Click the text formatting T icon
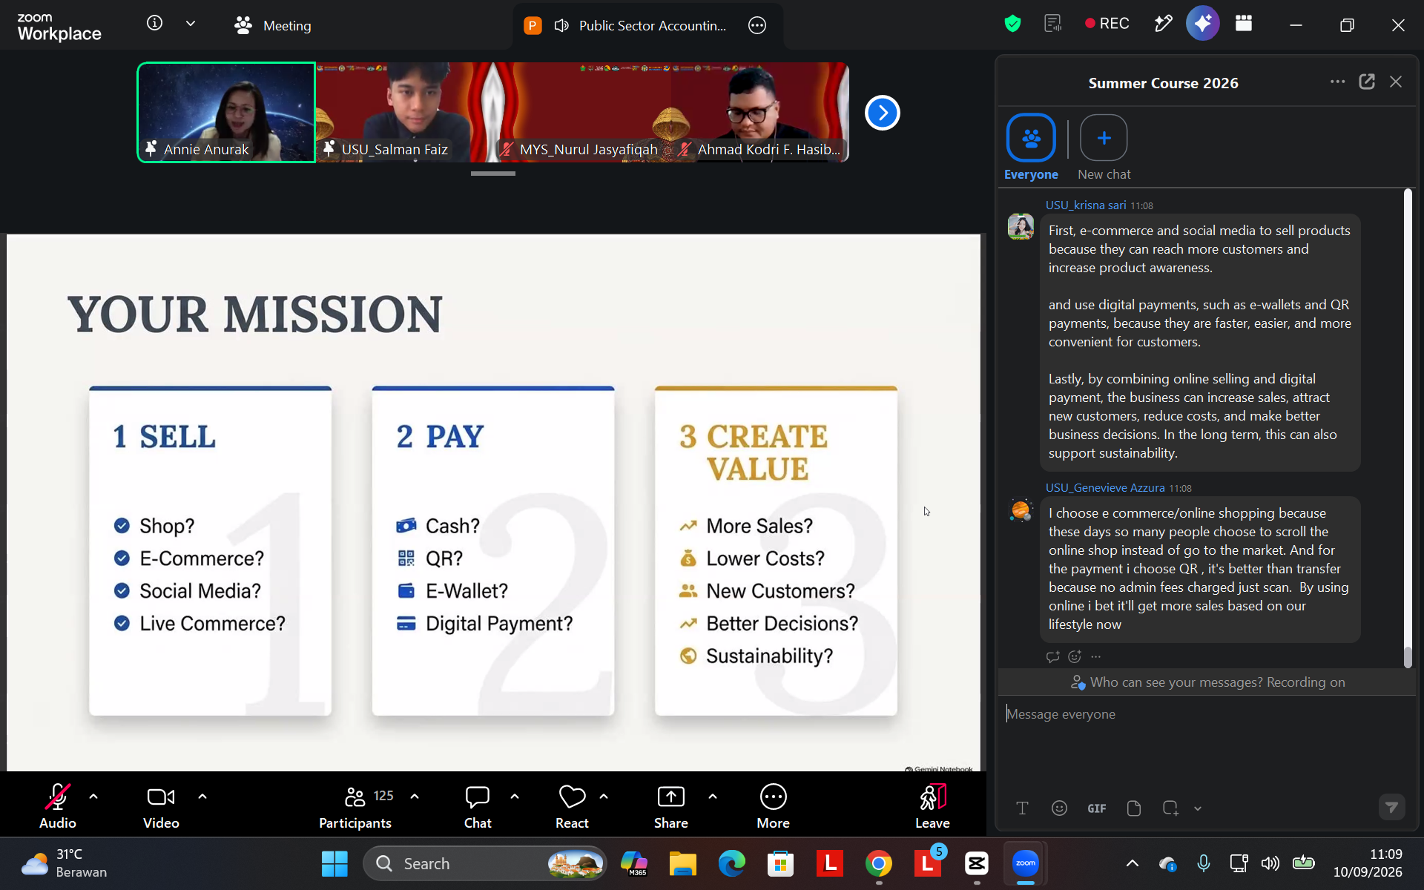The image size is (1424, 890). [1022, 808]
